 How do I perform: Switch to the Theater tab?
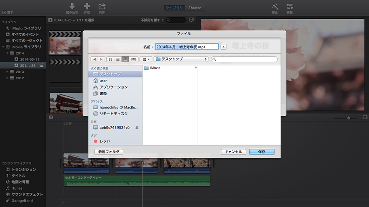click(x=194, y=8)
